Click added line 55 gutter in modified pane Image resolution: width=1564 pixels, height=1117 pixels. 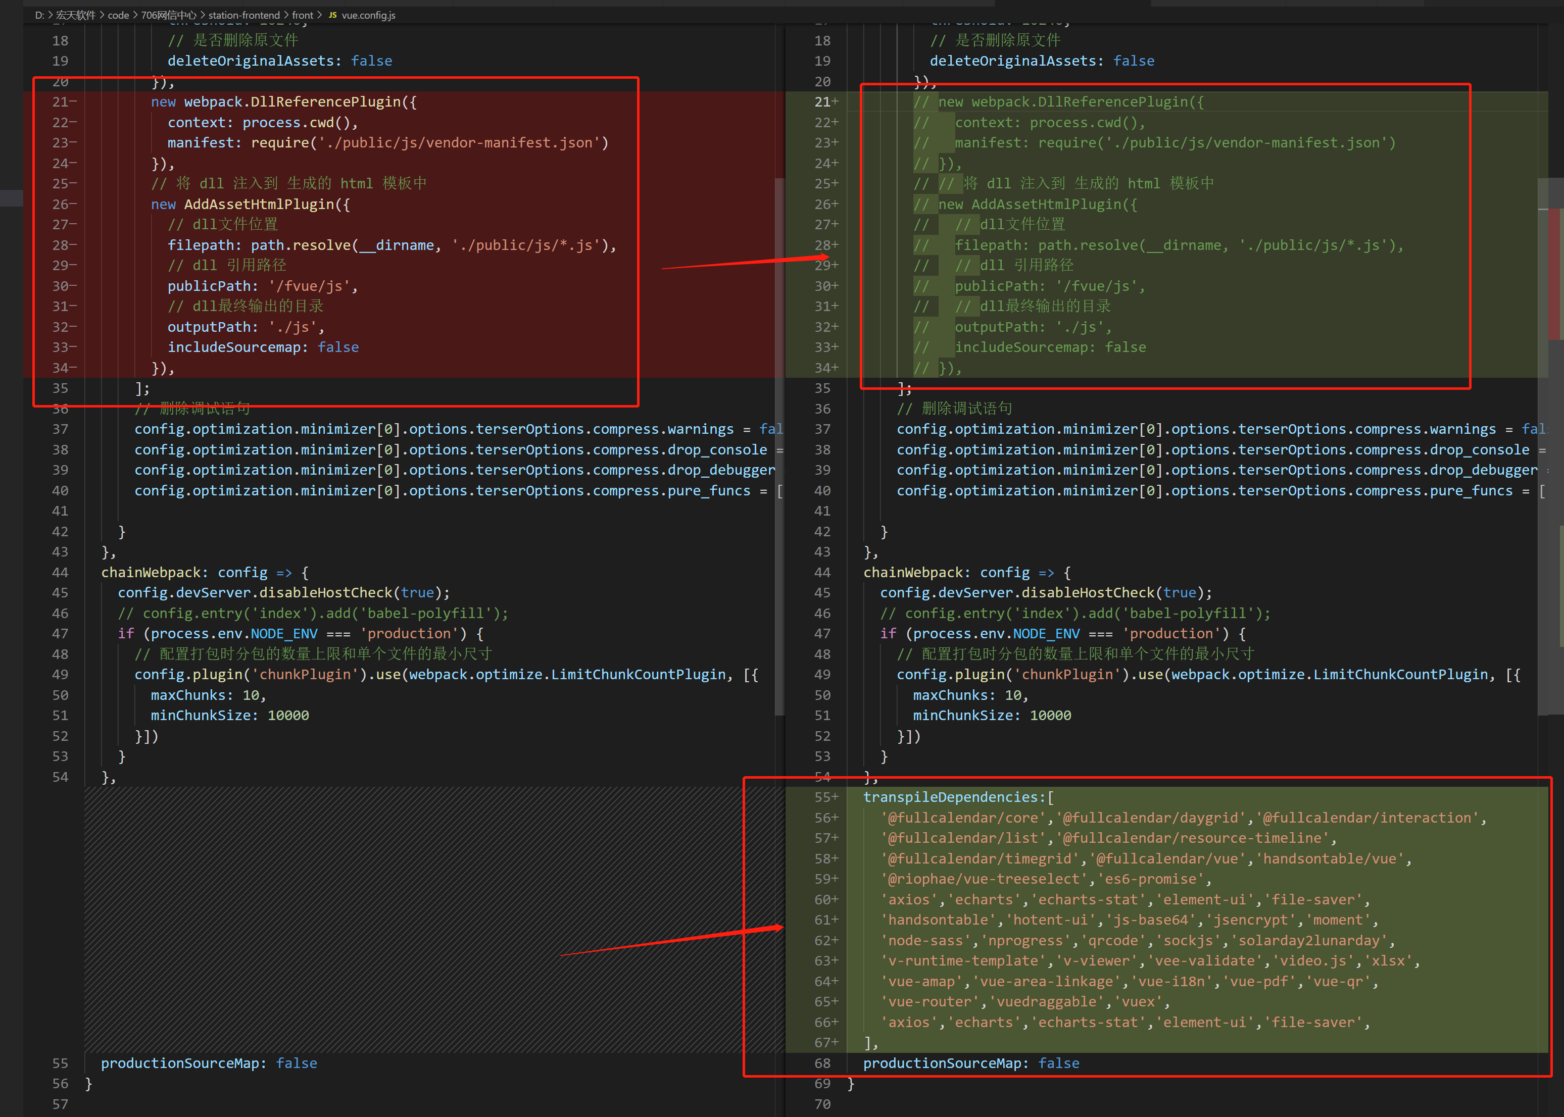pyautogui.click(x=823, y=797)
